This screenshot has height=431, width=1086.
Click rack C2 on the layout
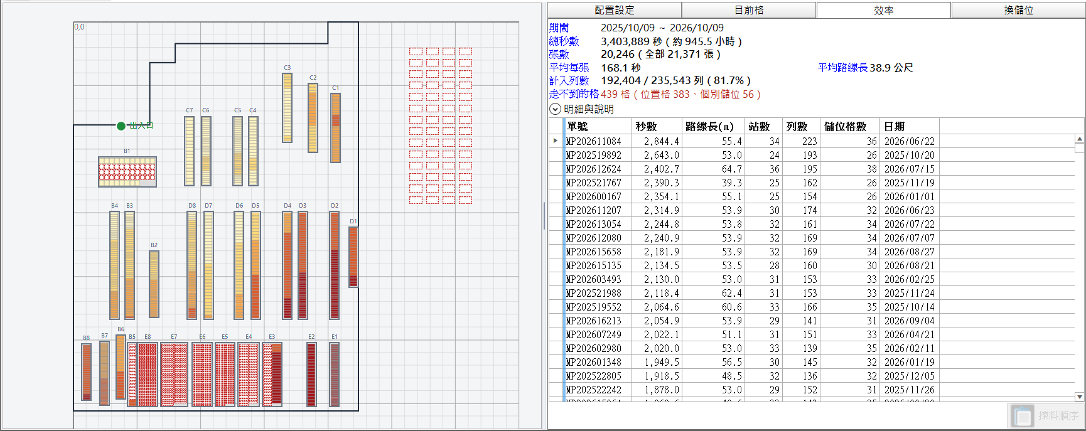(313, 118)
